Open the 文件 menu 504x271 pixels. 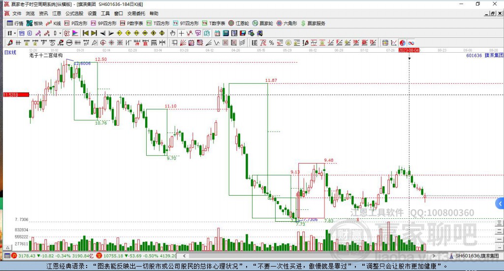pyautogui.click(x=17, y=13)
